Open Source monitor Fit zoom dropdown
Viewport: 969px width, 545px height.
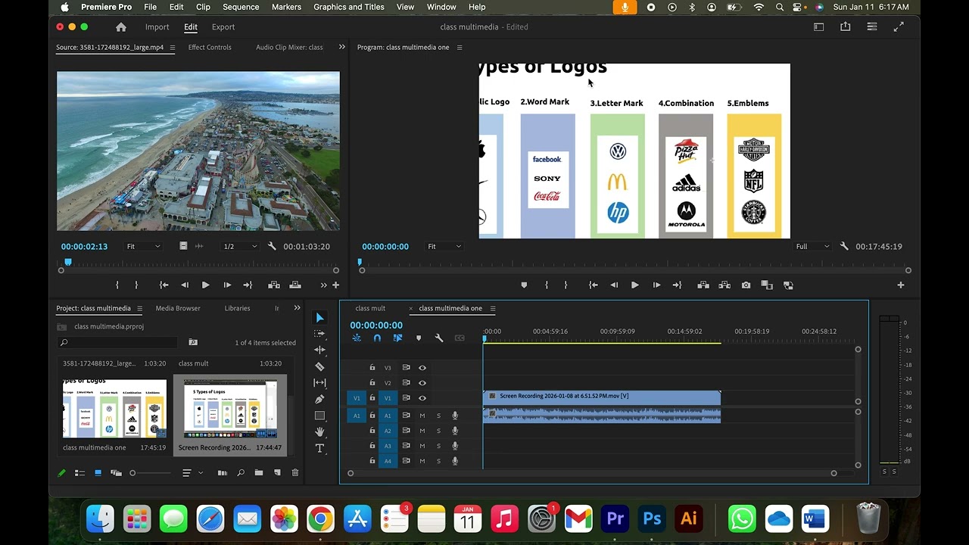pyautogui.click(x=143, y=246)
